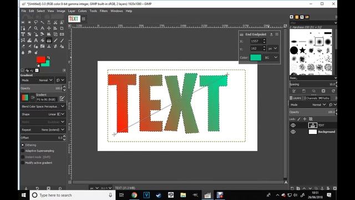This screenshot has width=355, height=200.
Task: Toggle lock position icon in Layers
Action: (x=305, y=119)
